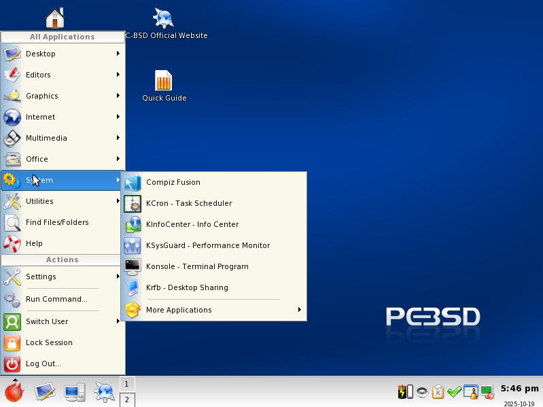Expand the Settings submenu arrow

tap(118, 276)
